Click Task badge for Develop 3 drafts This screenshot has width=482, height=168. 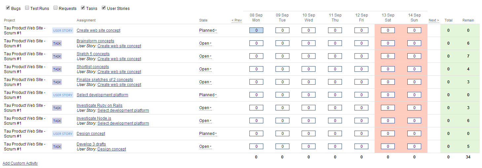[x=57, y=147]
